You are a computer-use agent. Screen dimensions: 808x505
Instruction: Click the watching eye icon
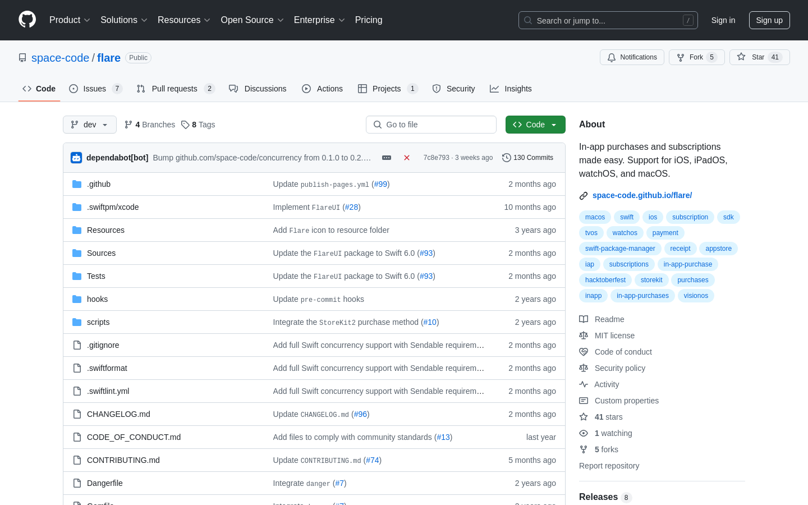tap(584, 433)
